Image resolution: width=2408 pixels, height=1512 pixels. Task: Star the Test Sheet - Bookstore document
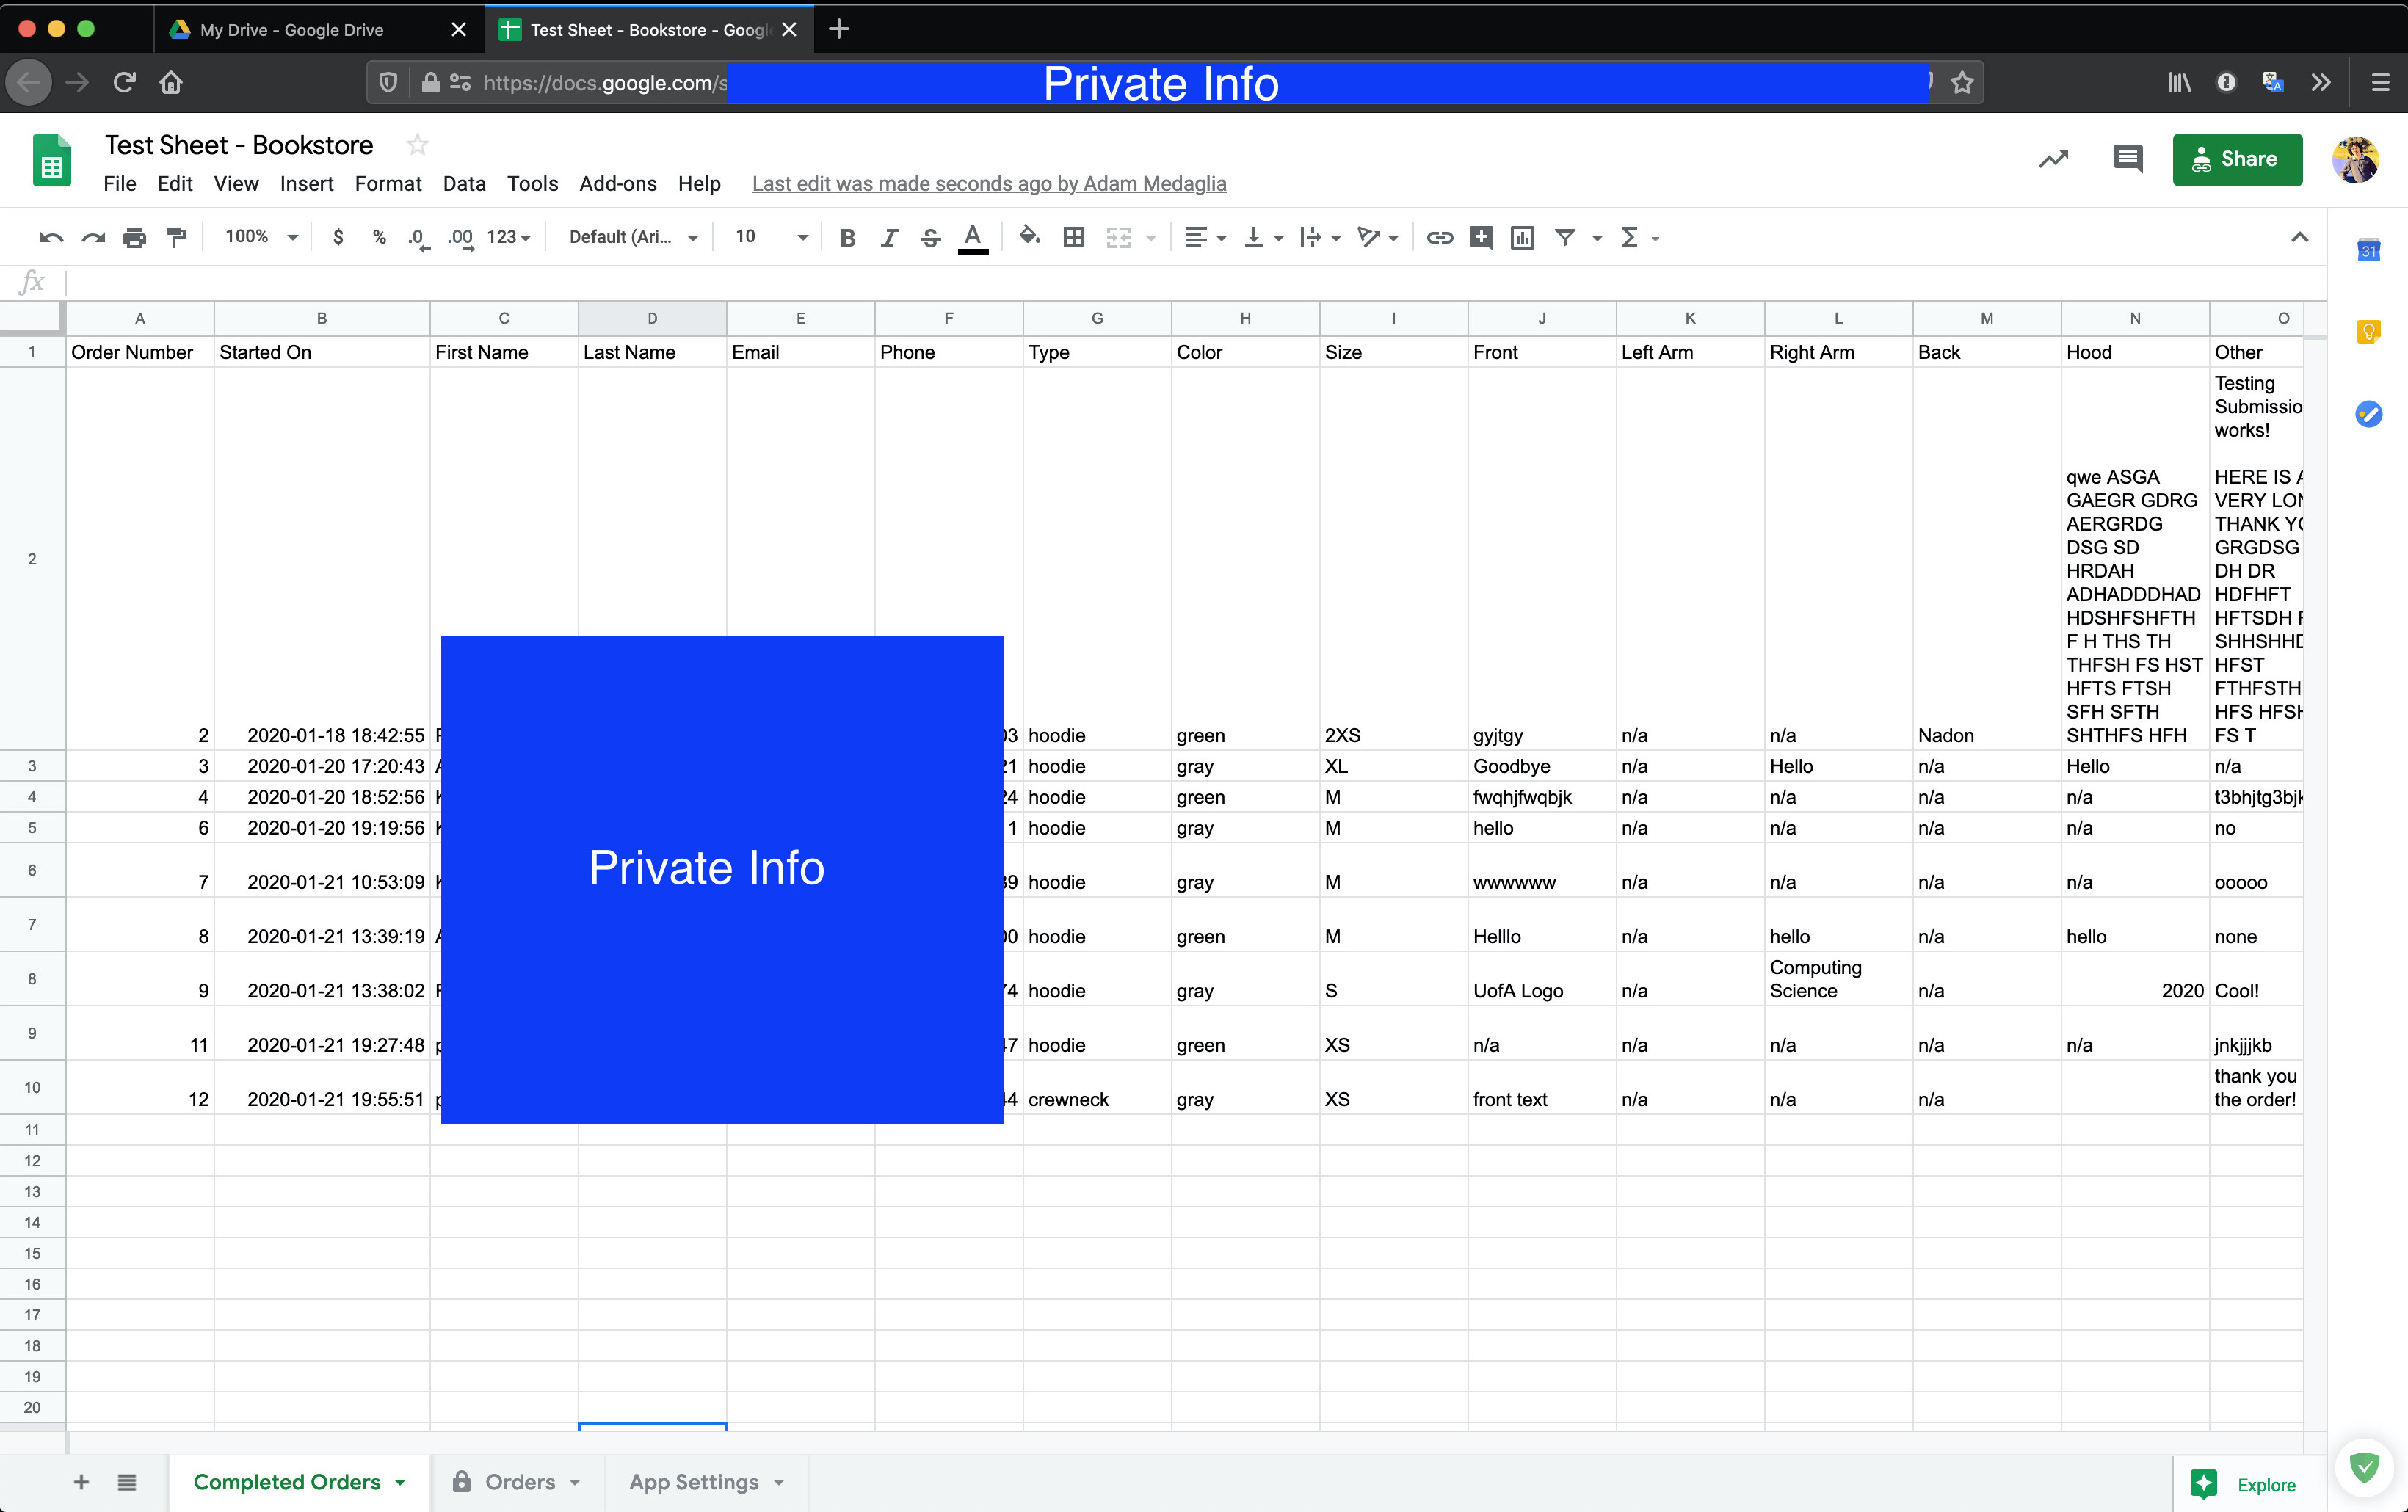[x=417, y=145]
